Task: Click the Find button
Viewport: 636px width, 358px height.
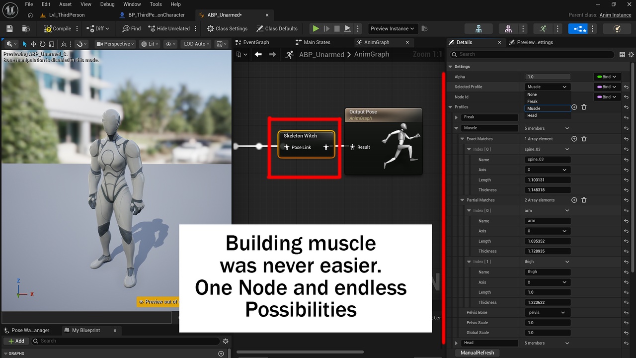Action: pyautogui.click(x=131, y=29)
